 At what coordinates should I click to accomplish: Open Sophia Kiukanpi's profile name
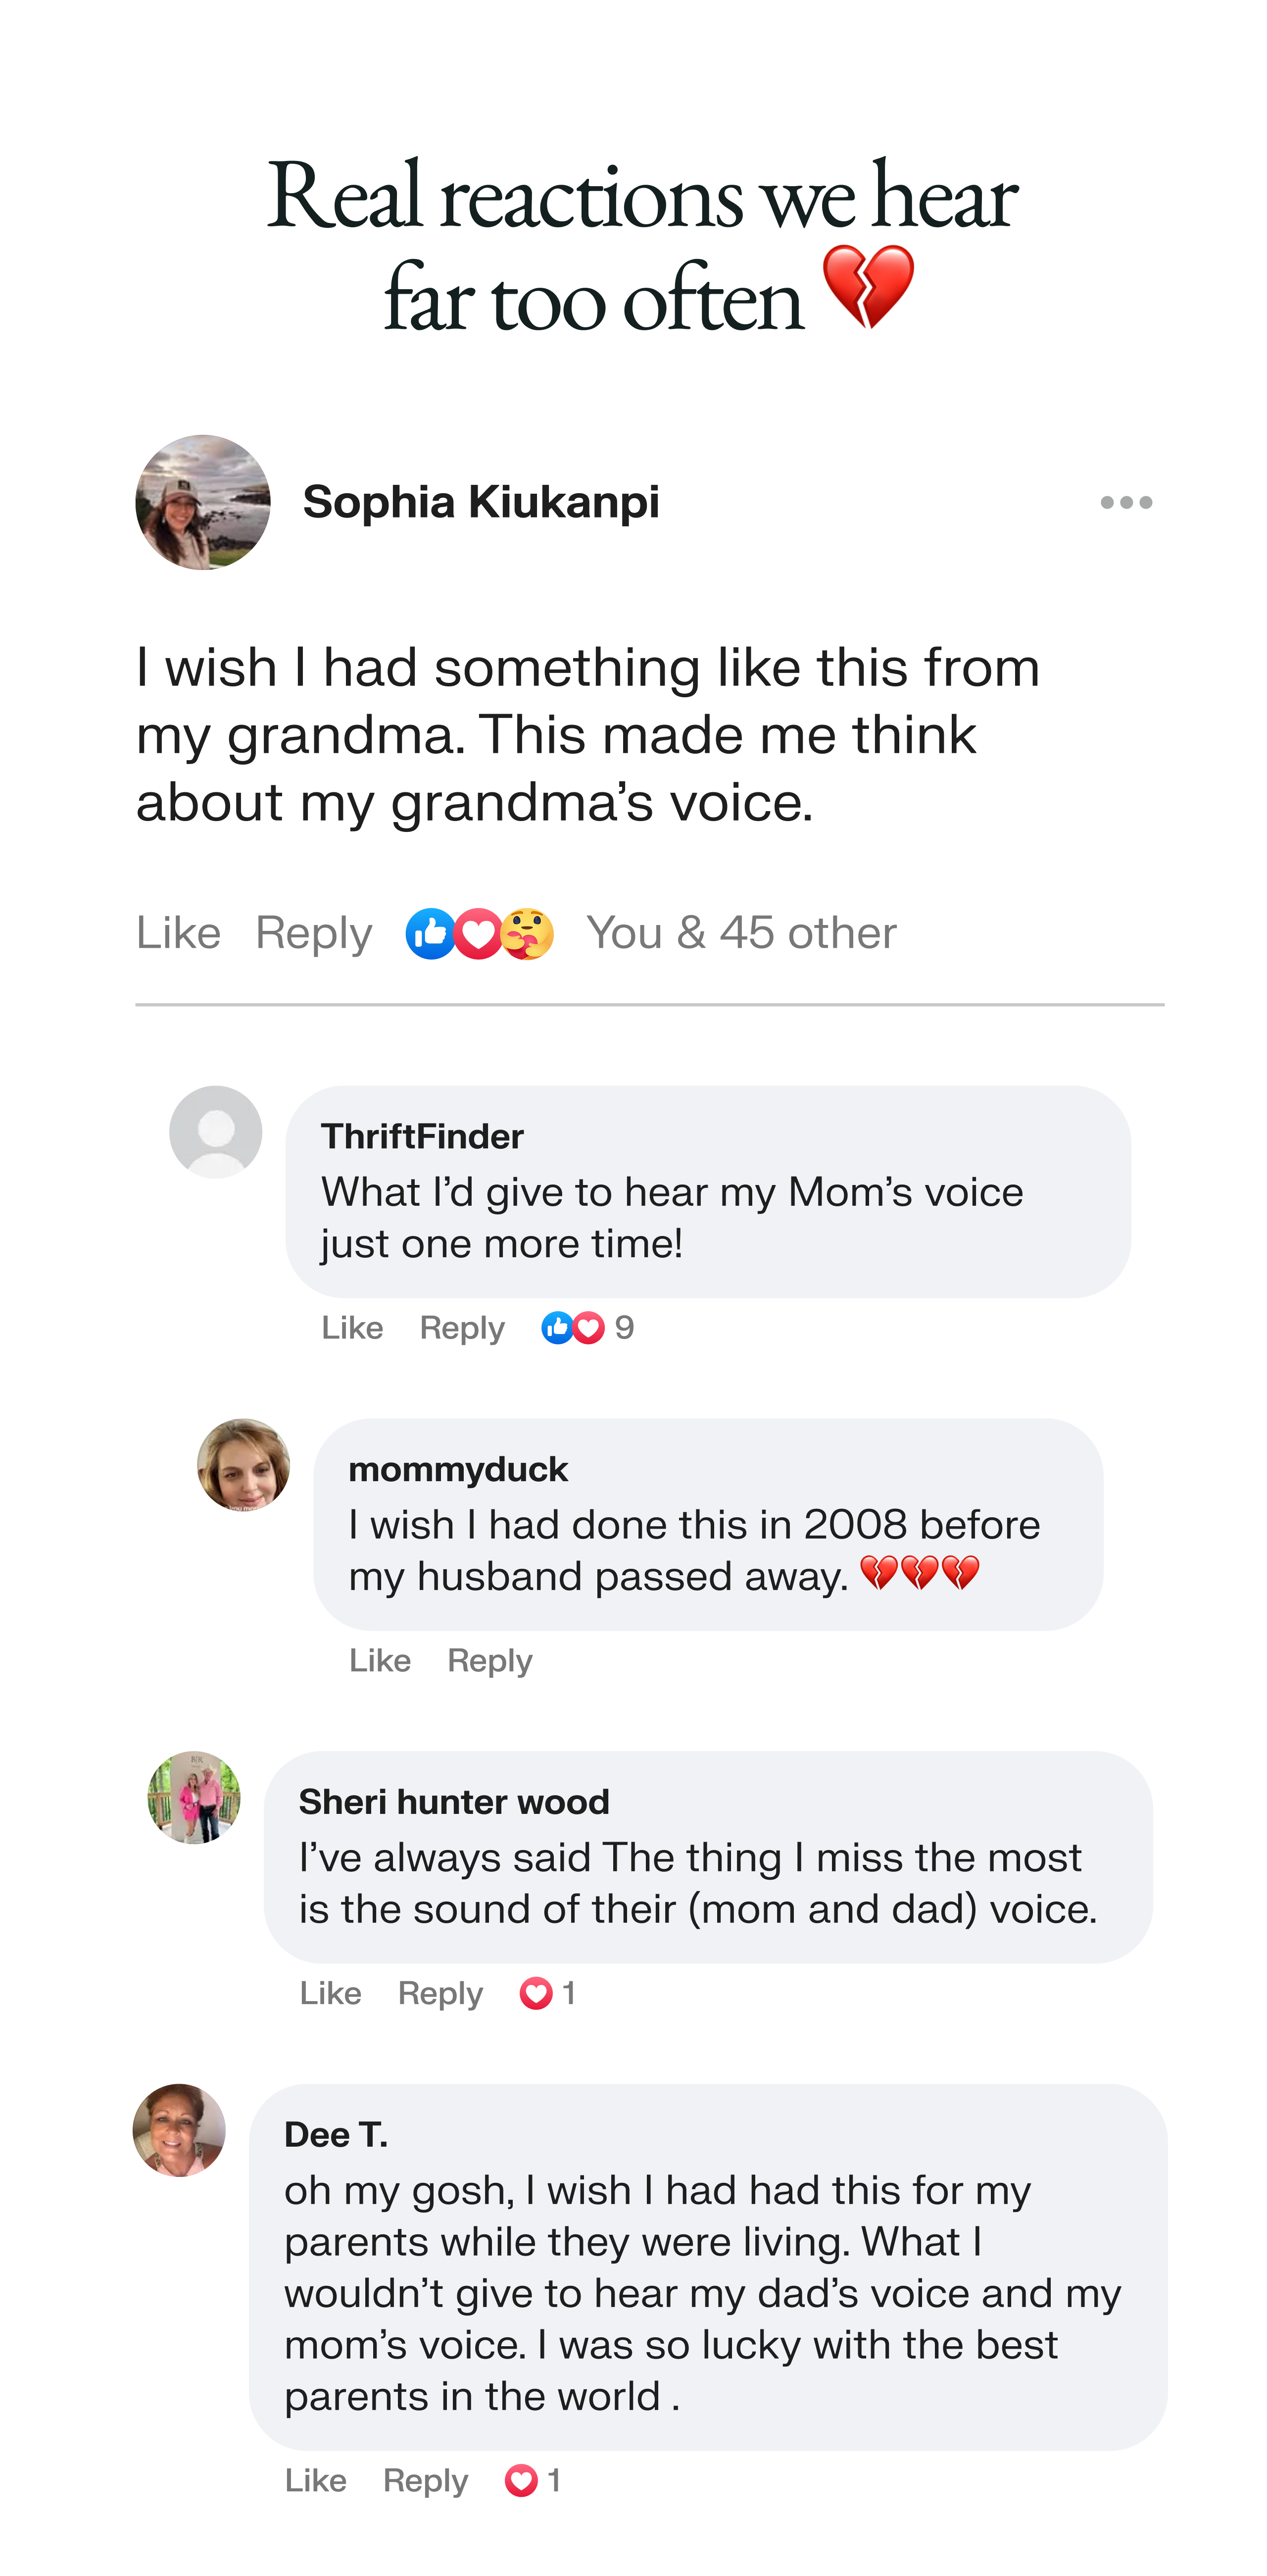point(481,502)
